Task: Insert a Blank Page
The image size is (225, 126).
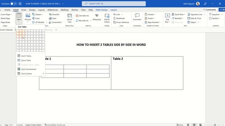Action: (x=5, y=19)
